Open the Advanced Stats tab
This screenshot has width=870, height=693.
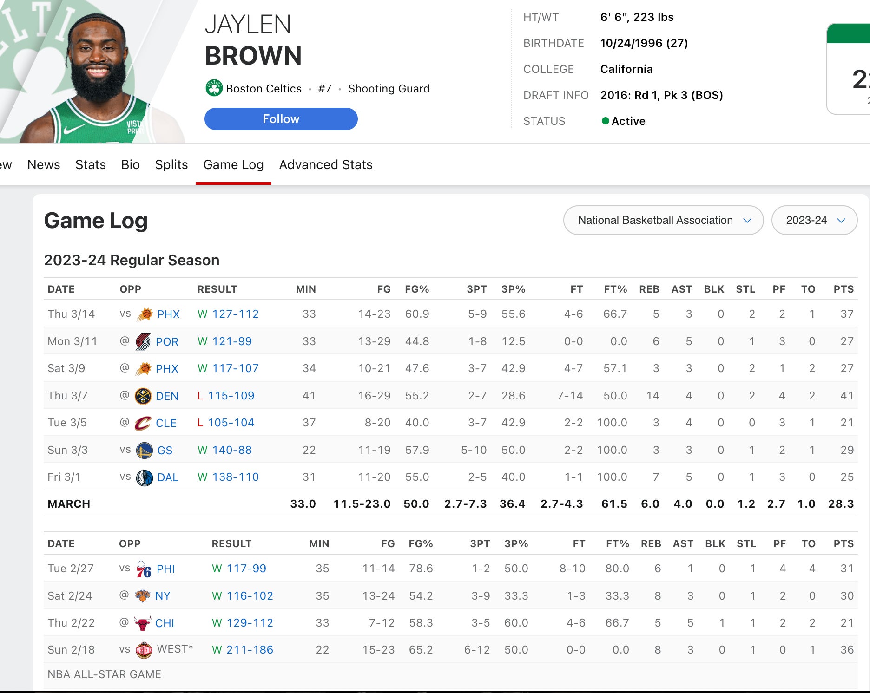[326, 164]
